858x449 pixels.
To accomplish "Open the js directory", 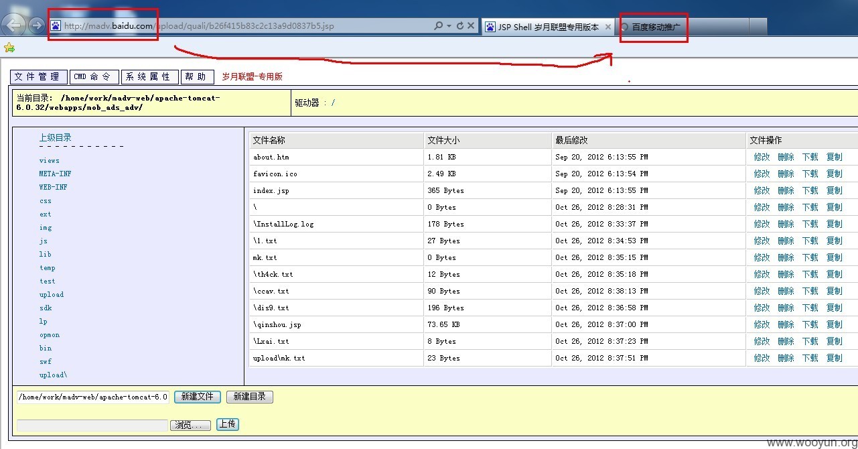I will [x=43, y=241].
